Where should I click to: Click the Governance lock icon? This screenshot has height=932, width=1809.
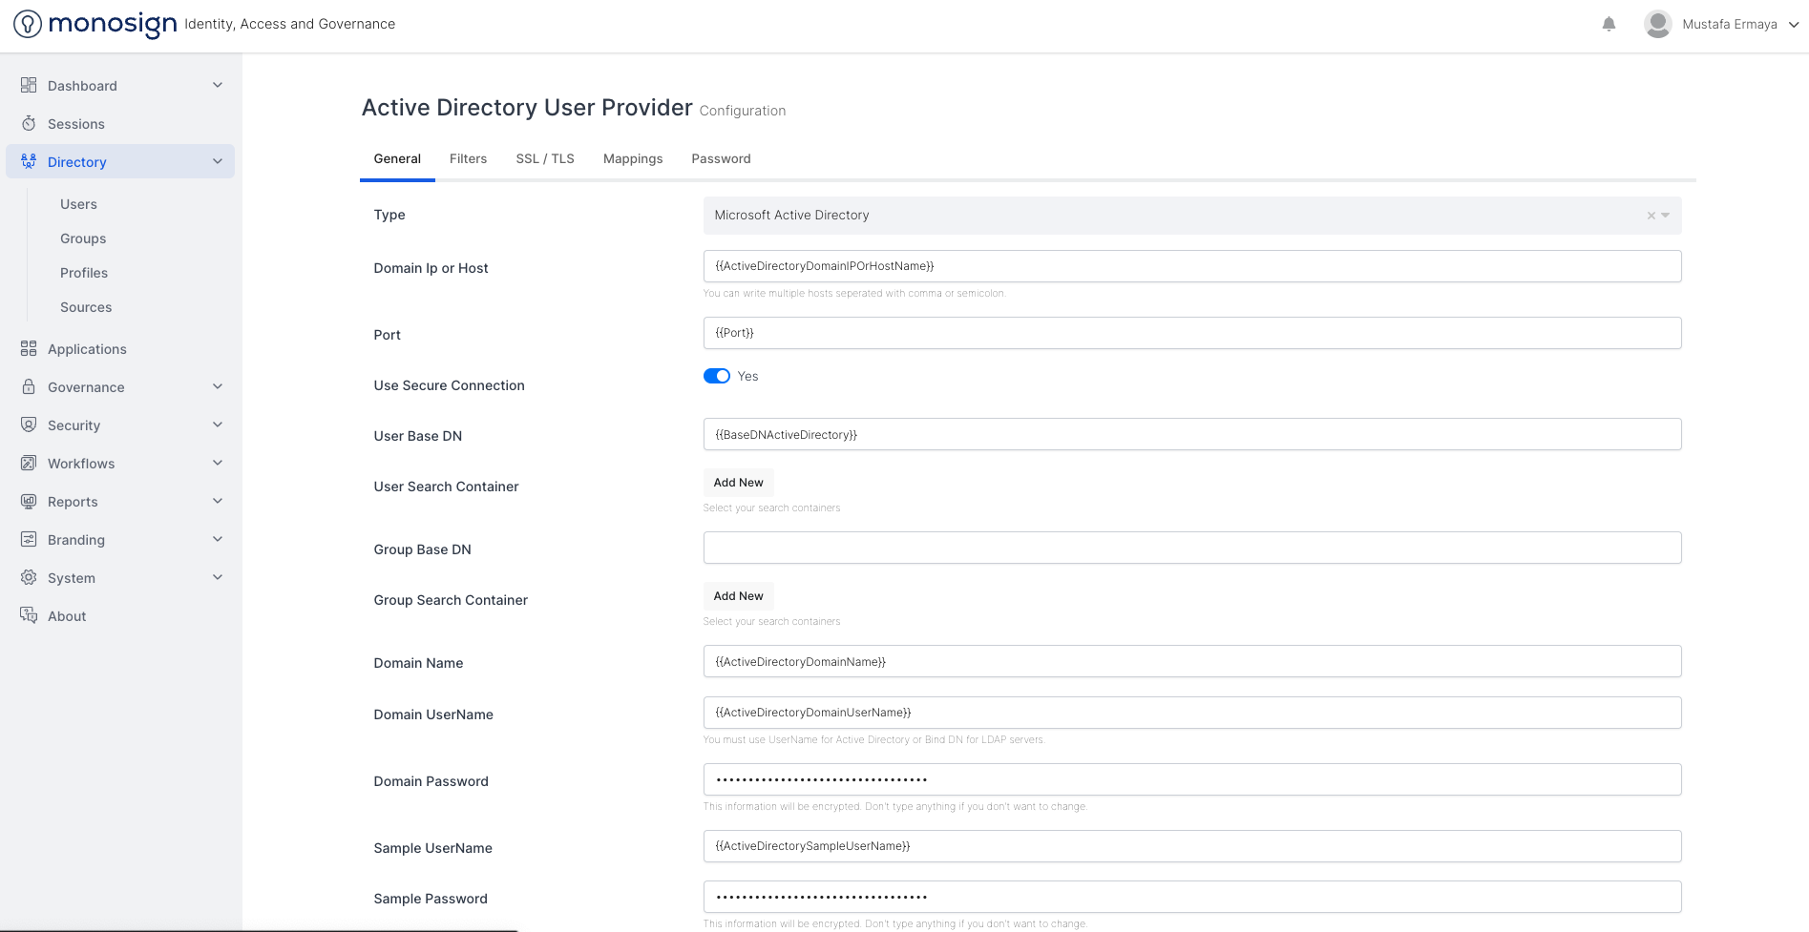[x=29, y=387]
